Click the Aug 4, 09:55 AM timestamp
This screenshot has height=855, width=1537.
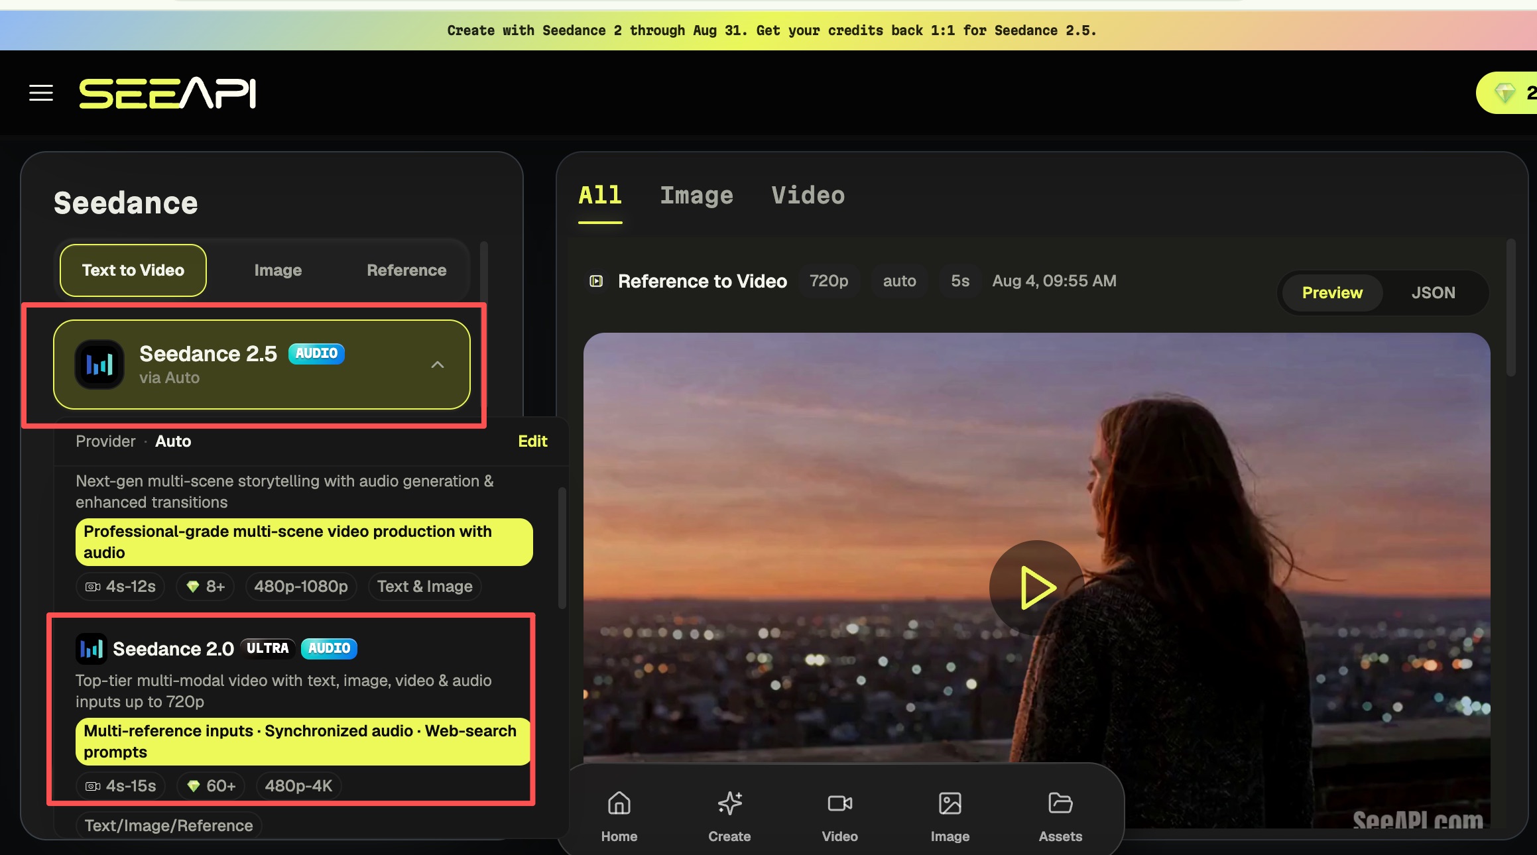1054,281
